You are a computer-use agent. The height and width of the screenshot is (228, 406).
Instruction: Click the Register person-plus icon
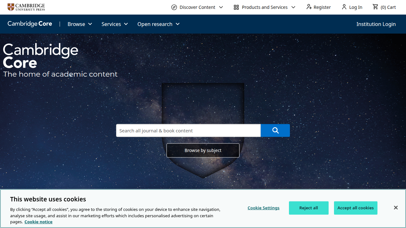[x=309, y=7]
